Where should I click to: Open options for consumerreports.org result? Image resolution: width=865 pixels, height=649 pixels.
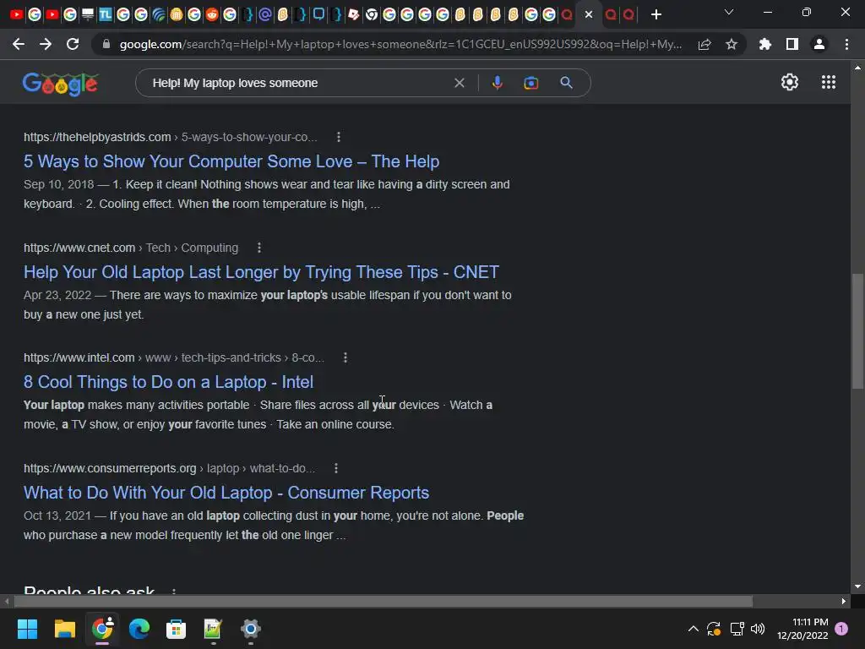pyautogui.click(x=336, y=468)
